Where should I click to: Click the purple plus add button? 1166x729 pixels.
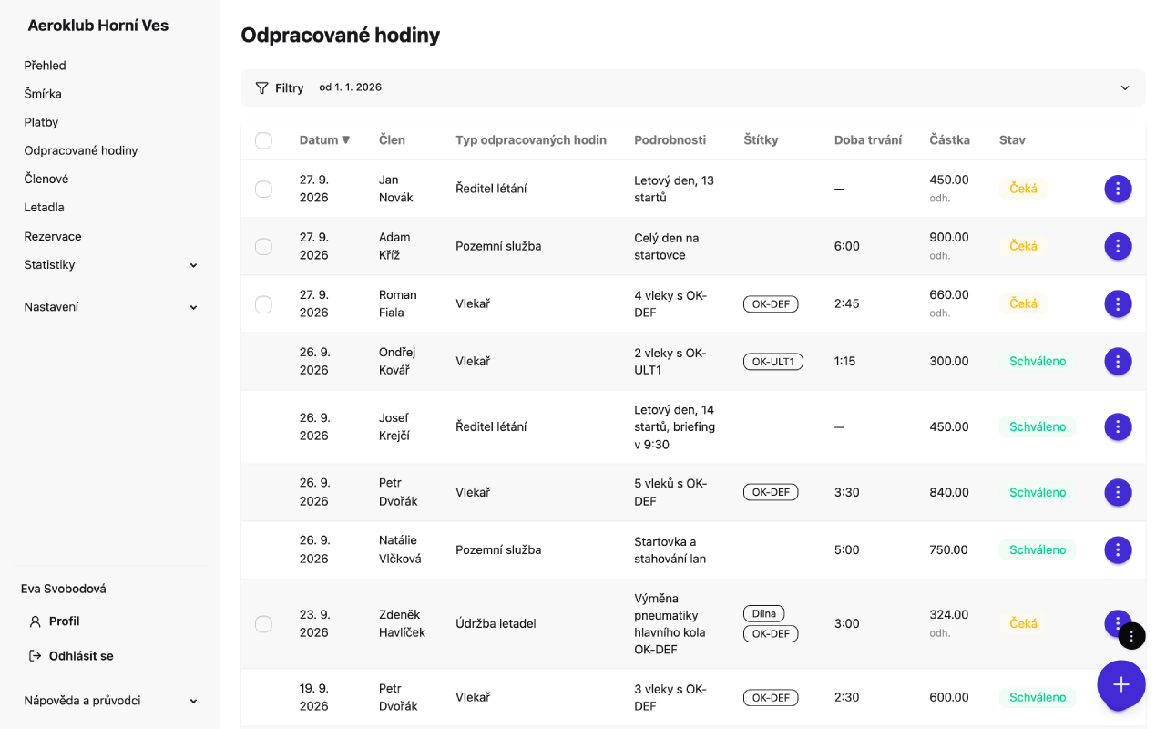[1121, 684]
